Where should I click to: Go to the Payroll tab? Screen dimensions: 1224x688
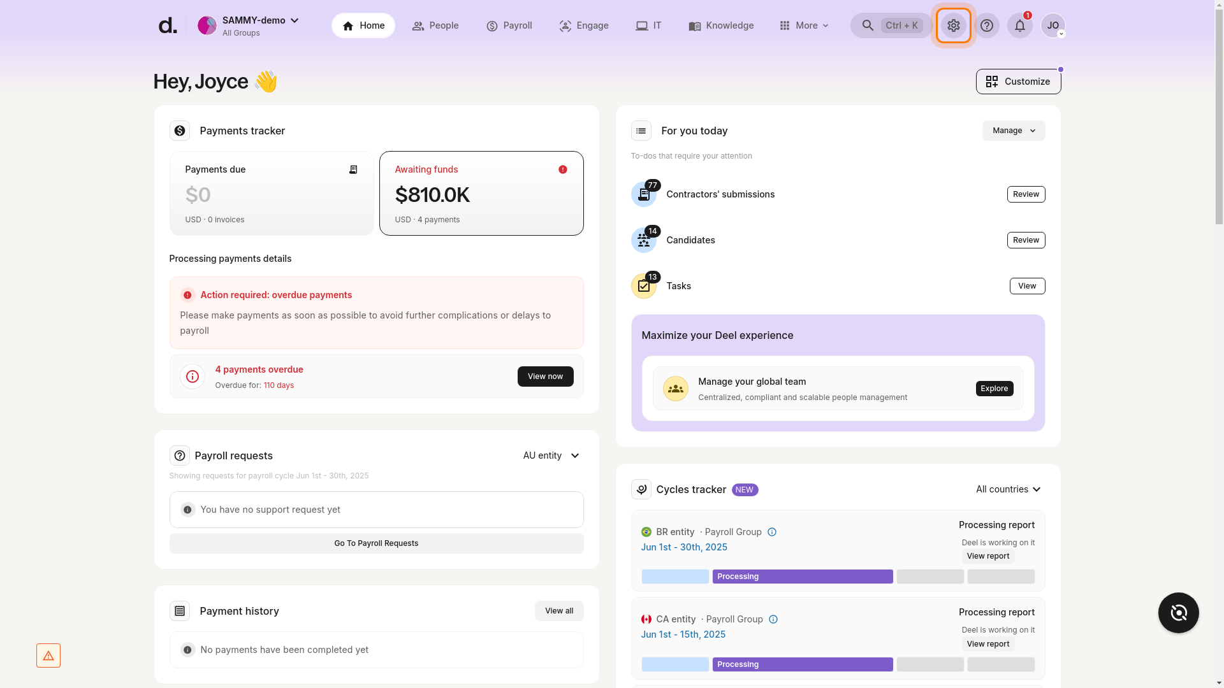tap(509, 25)
